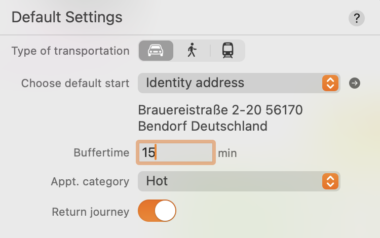Focus the Buffertime field showing 15
The width and height of the screenshot is (380, 238).
(176, 152)
